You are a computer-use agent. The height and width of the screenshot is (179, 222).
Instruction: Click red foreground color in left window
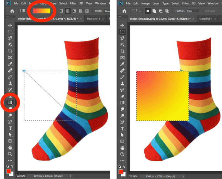8,171
